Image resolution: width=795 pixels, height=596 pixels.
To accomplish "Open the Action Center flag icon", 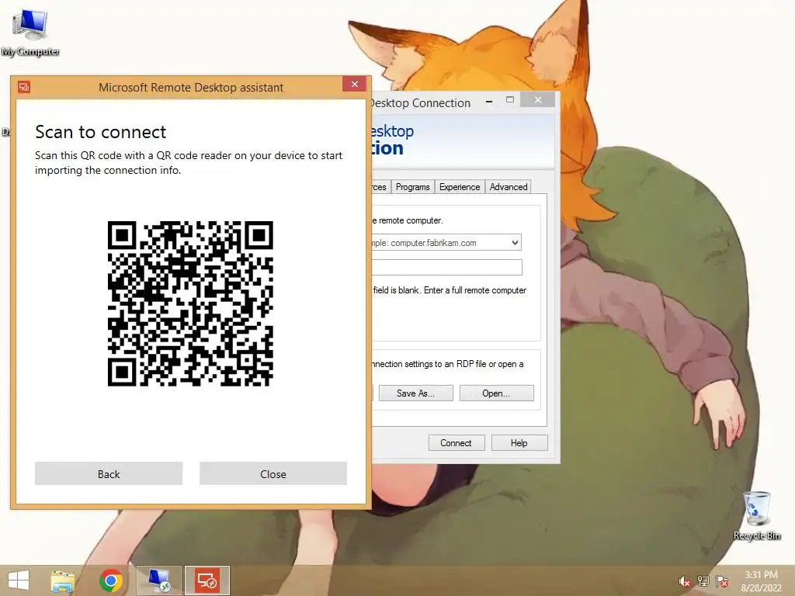I will [722, 581].
